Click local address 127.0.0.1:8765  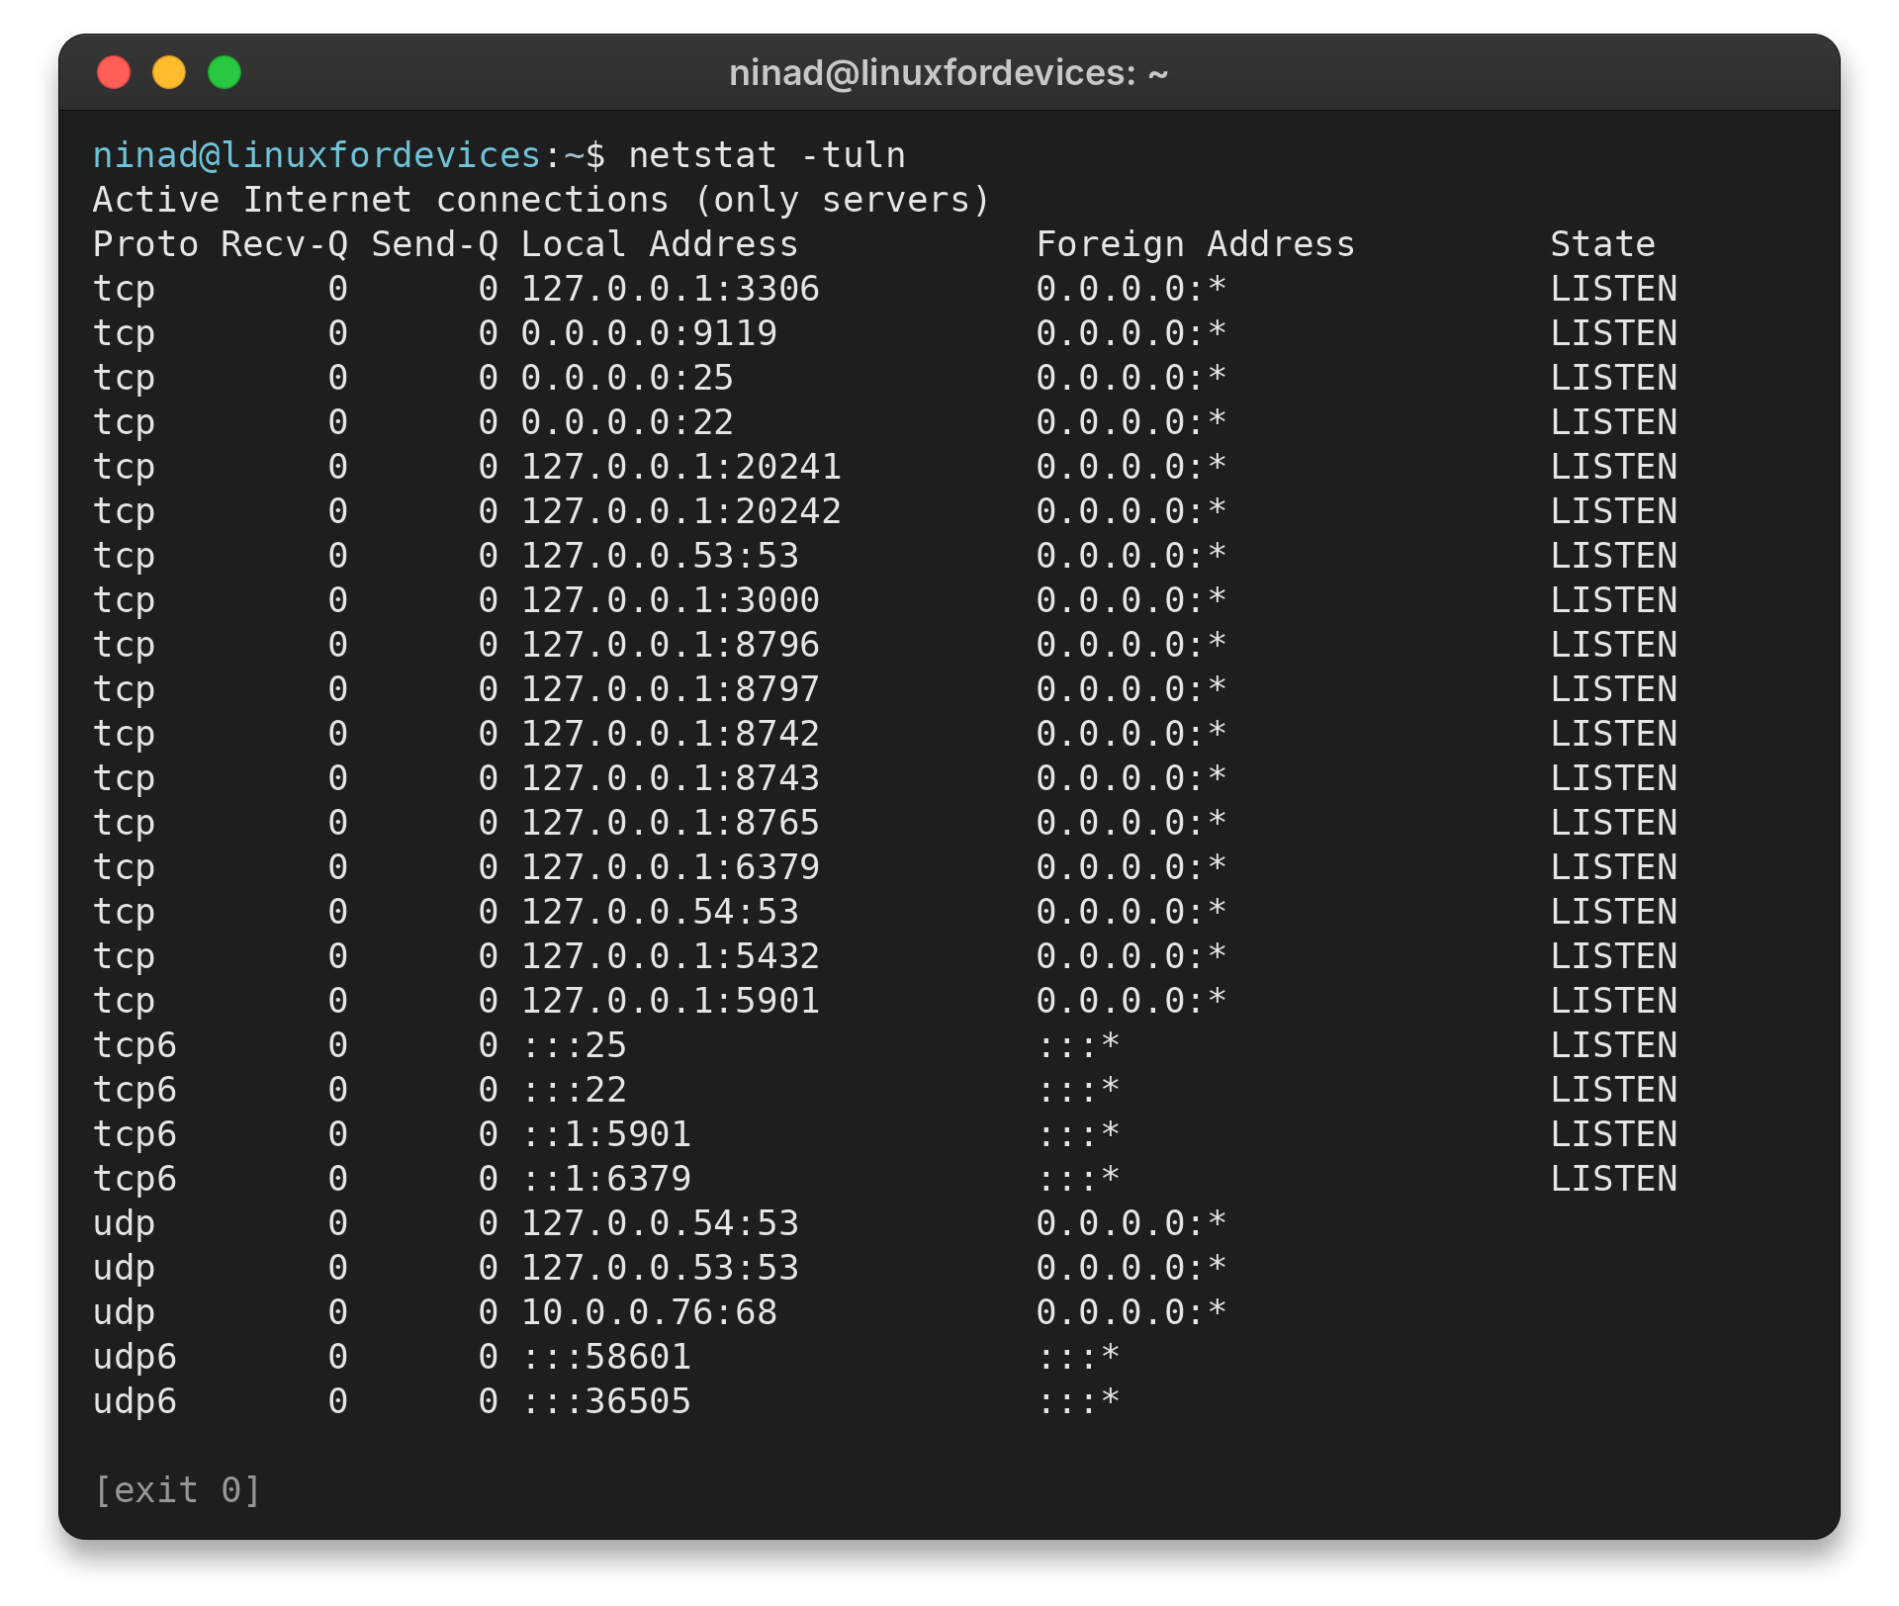click(x=671, y=823)
